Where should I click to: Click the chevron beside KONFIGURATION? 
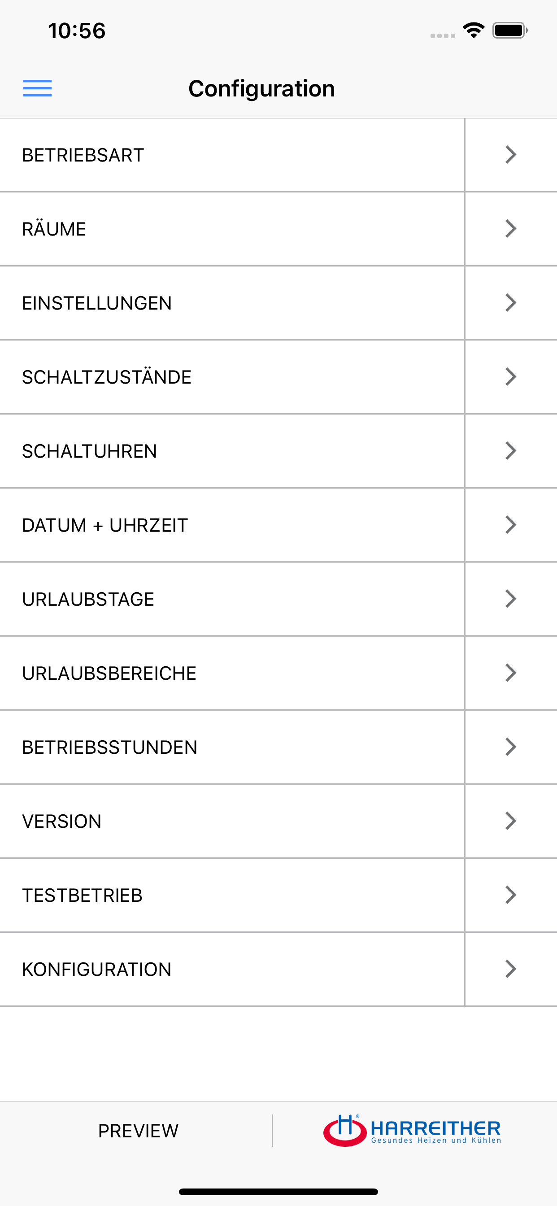[x=510, y=969]
